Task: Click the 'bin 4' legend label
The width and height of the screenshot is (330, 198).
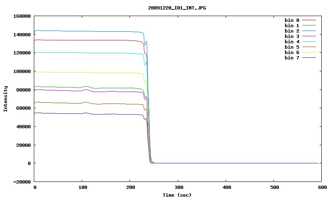Action: click(292, 42)
